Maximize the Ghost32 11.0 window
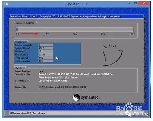Image resolution: width=153 pixels, height=121 pixels. click(135, 3)
